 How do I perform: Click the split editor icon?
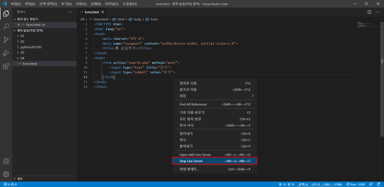coord(369,12)
